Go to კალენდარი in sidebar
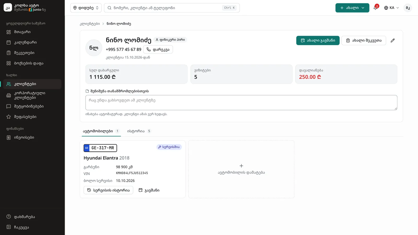This screenshot has height=235, width=418. pyautogui.click(x=32, y=42)
